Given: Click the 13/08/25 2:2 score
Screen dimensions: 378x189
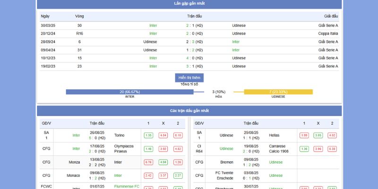Looking at the screenshot, I should tap(97, 165).
